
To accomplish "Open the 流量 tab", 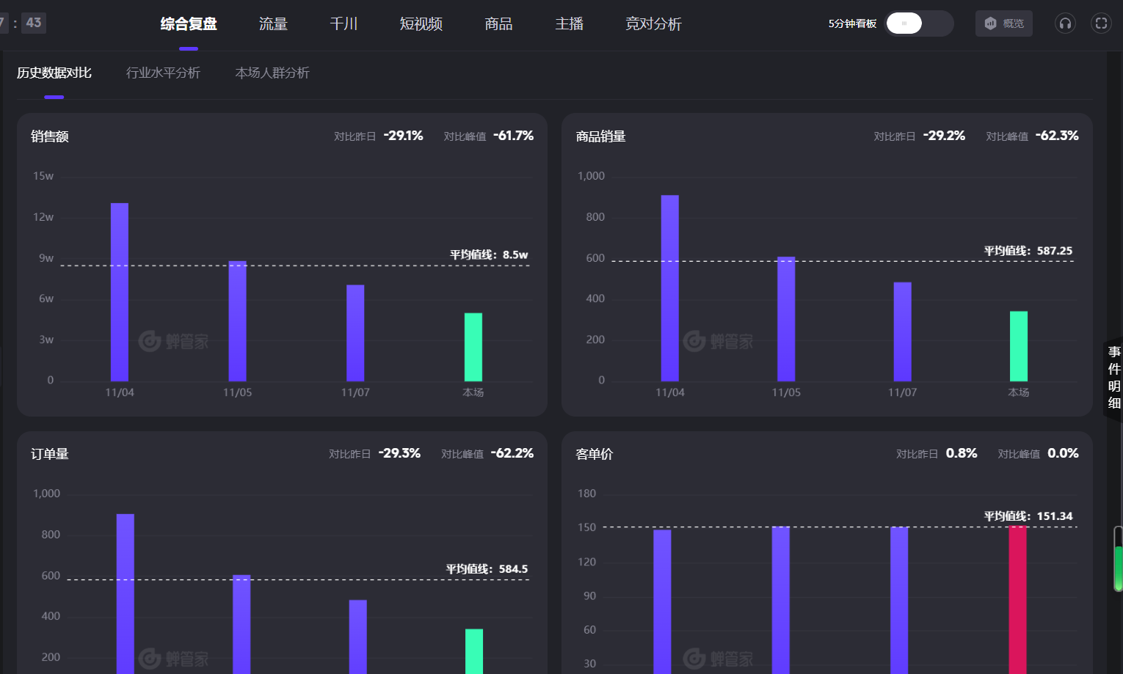I will (273, 24).
